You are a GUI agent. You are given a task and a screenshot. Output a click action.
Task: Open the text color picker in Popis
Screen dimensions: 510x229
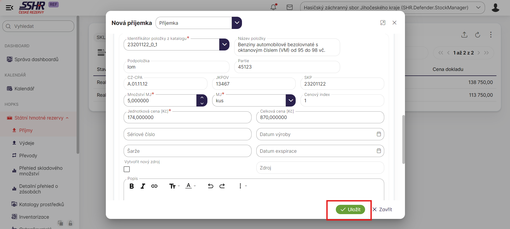pos(190,186)
